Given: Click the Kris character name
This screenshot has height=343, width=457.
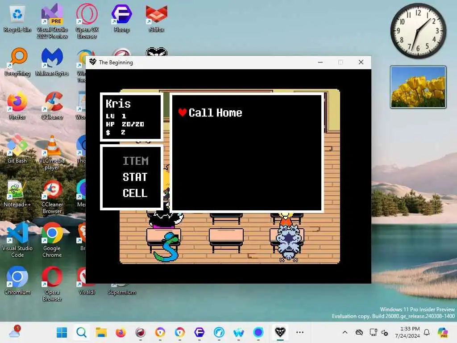Looking at the screenshot, I should [118, 104].
